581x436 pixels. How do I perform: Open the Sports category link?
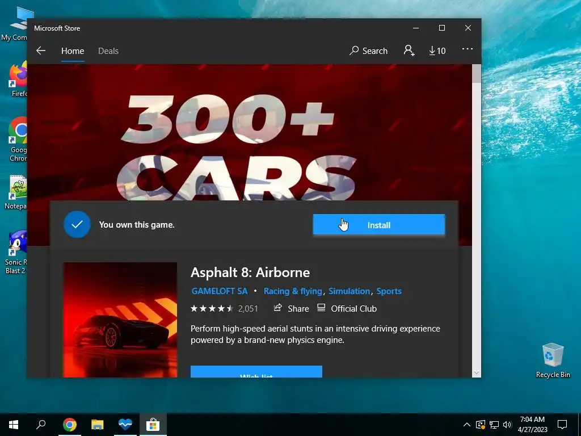pyautogui.click(x=389, y=291)
